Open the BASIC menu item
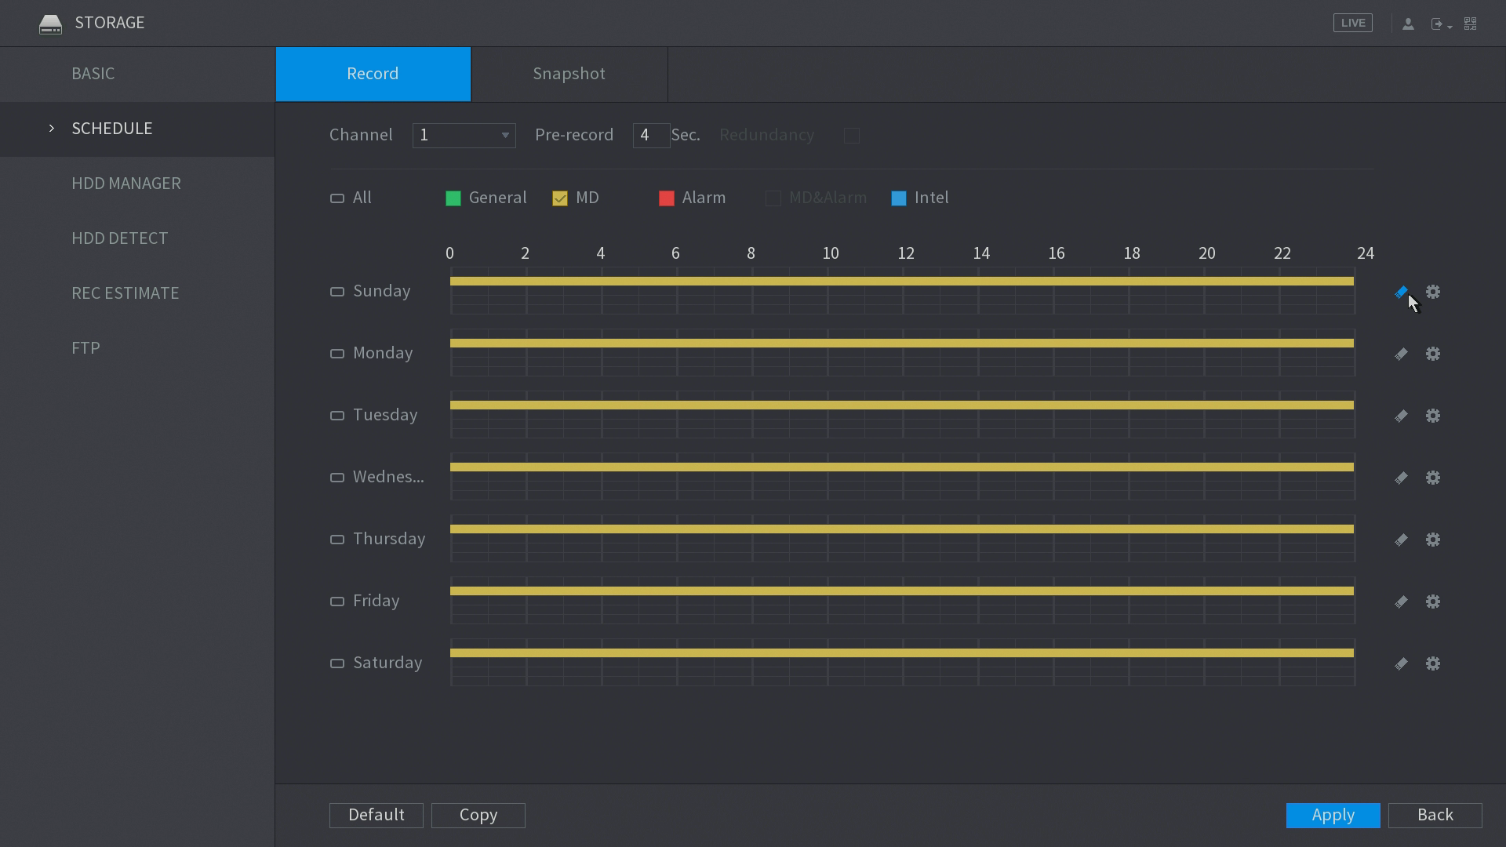The width and height of the screenshot is (1506, 847). [137, 74]
